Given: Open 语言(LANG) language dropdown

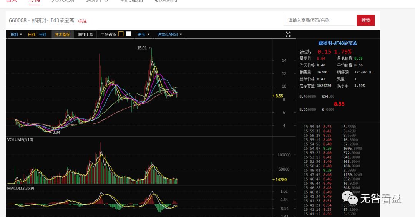Looking at the screenshot, I should [x=169, y=35].
